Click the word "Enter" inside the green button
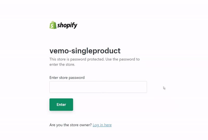This screenshot has width=208, height=140. (61, 105)
